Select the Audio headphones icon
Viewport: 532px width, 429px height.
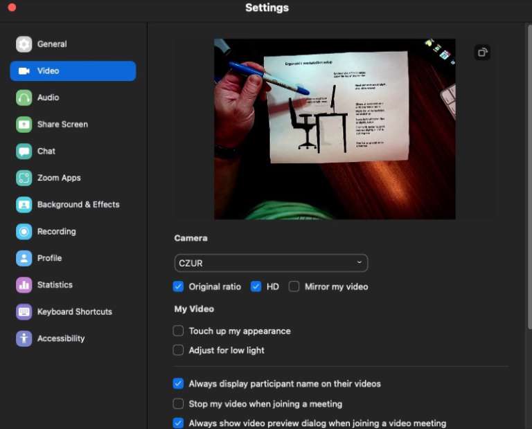[24, 98]
